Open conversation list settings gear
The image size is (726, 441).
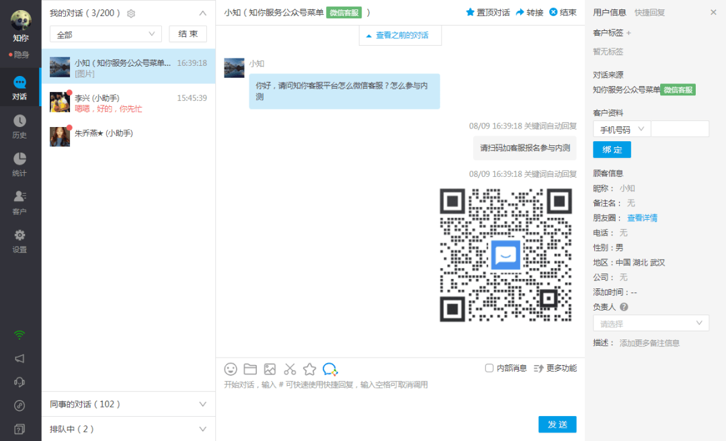click(x=131, y=14)
